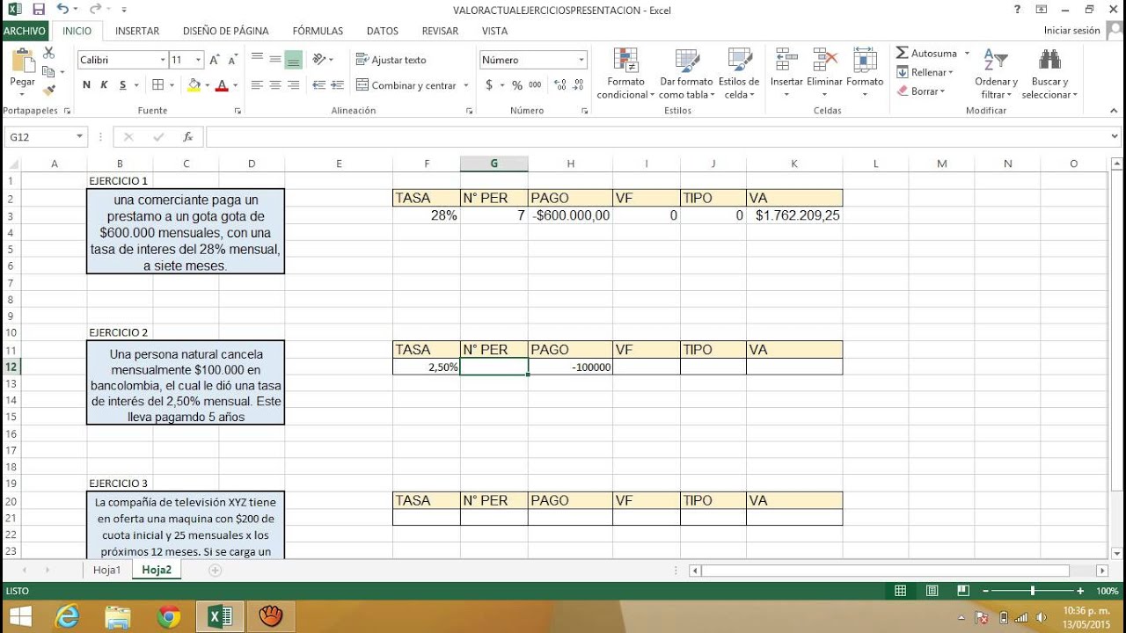Click Ajustar texto wrap text button
This screenshot has width=1126, height=633.
click(391, 60)
